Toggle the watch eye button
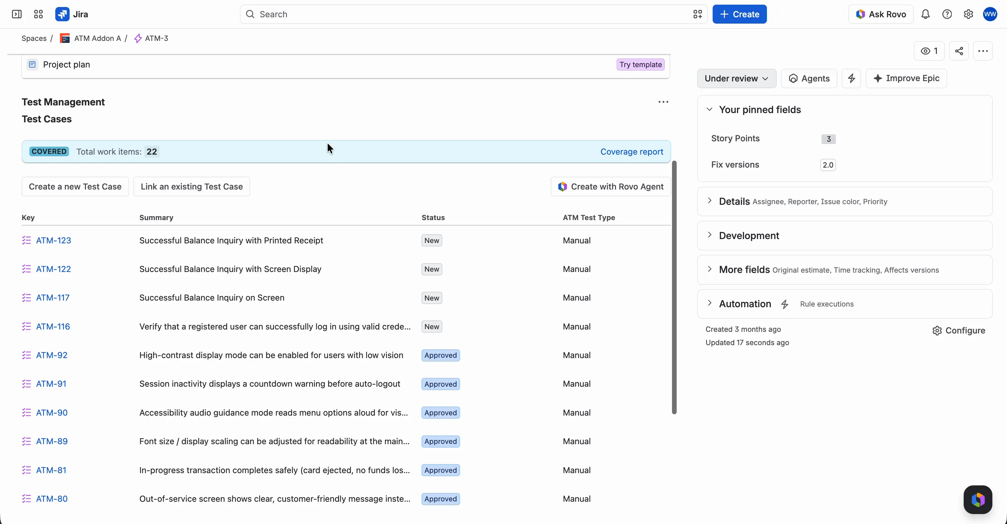This screenshot has height=524, width=1007. [929, 51]
